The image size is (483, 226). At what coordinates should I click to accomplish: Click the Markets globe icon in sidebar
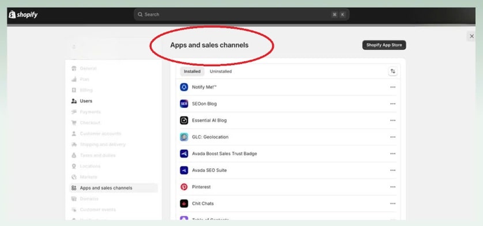pos(74,177)
